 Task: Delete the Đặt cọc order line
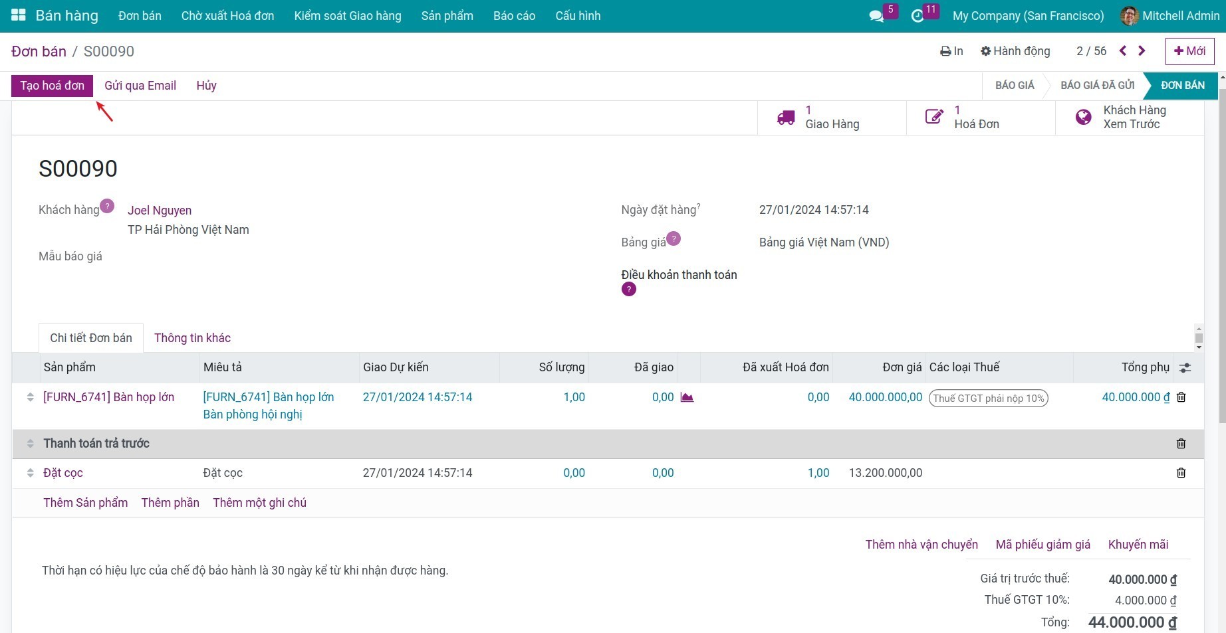(1181, 473)
